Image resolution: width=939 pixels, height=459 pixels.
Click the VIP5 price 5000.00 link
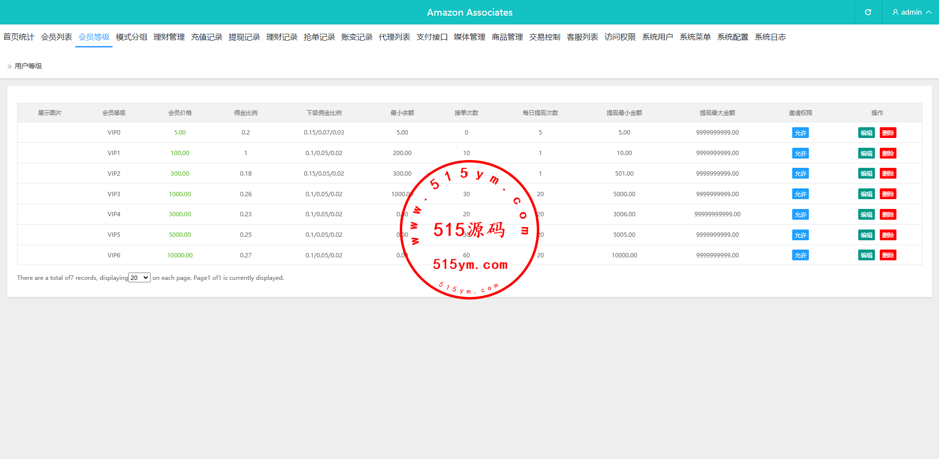pyautogui.click(x=180, y=235)
